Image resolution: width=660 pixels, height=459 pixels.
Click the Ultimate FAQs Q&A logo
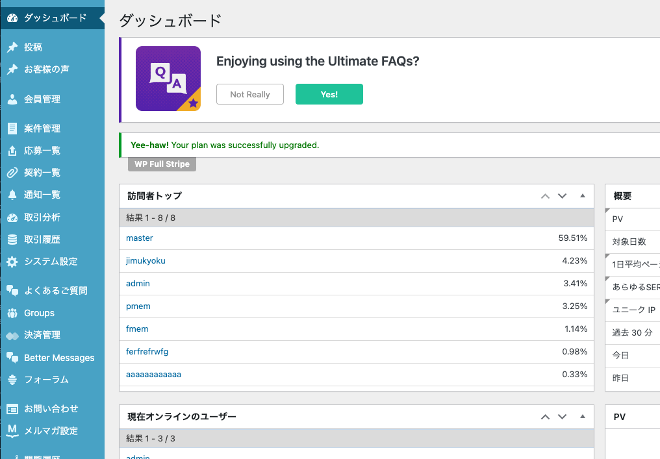click(168, 79)
